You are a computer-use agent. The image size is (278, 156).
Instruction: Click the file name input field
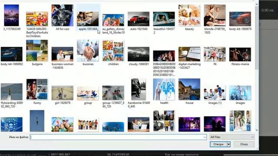[x=118, y=137]
